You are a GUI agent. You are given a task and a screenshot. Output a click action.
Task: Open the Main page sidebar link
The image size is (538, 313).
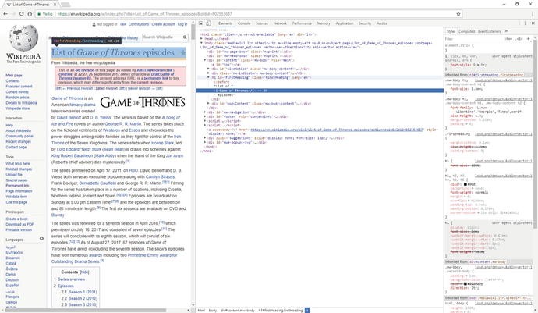[x=14, y=75]
